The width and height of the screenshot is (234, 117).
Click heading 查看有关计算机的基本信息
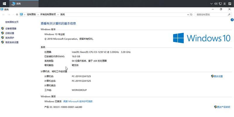click(58, 23)
